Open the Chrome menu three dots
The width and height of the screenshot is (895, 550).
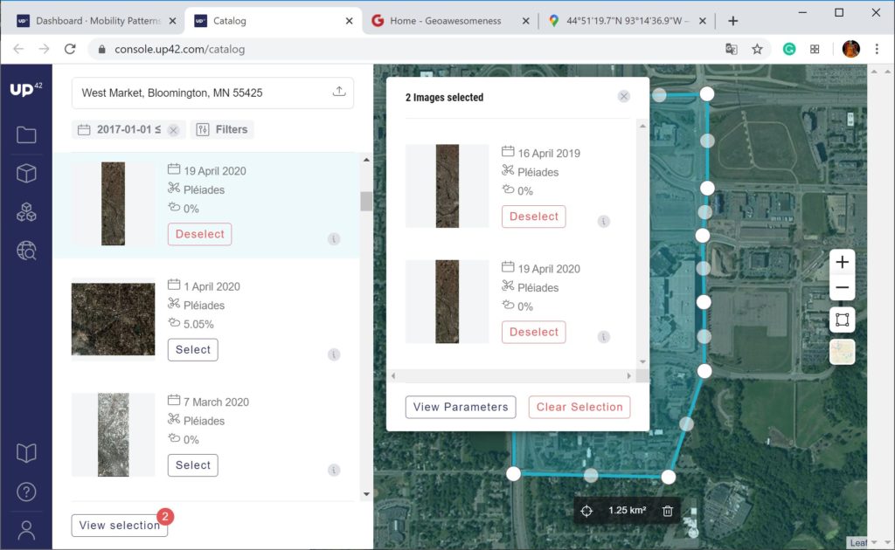877,50
